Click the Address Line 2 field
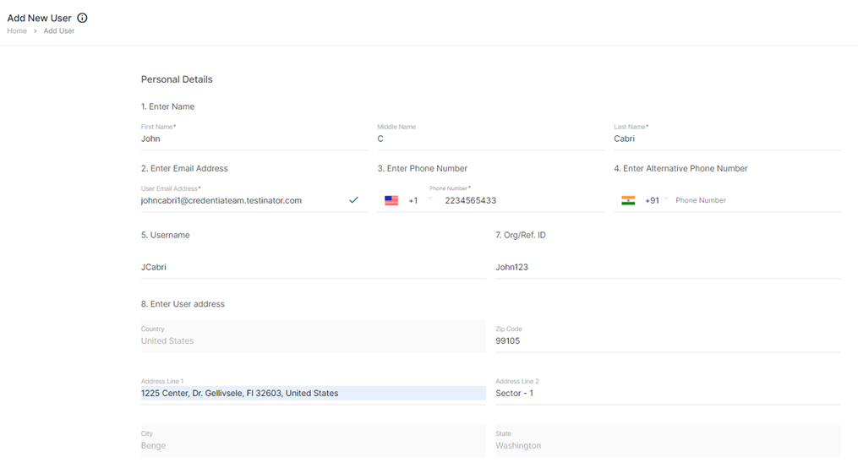The image size is (858, 468). [668, 393]
